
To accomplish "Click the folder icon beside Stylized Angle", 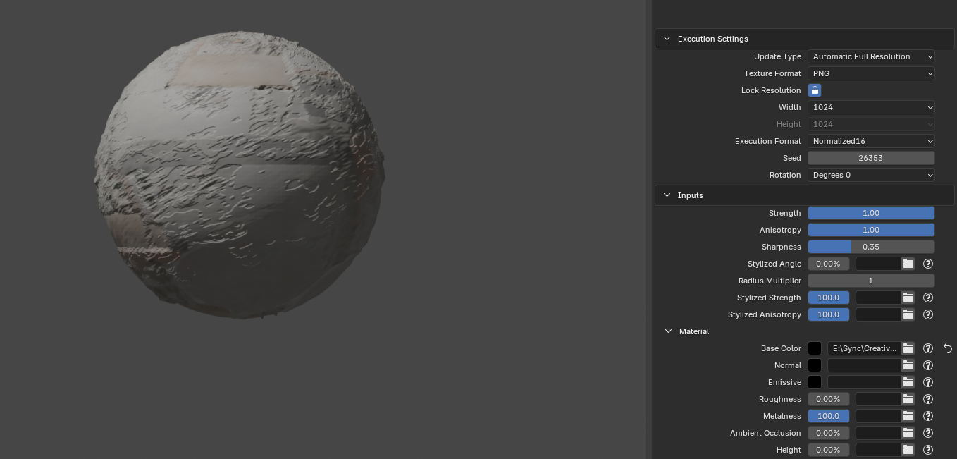I will (x=908, y=264).
